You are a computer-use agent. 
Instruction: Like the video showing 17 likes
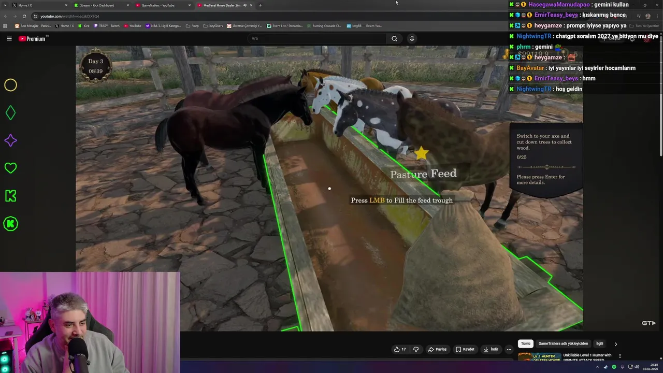[x=400, y=349]
